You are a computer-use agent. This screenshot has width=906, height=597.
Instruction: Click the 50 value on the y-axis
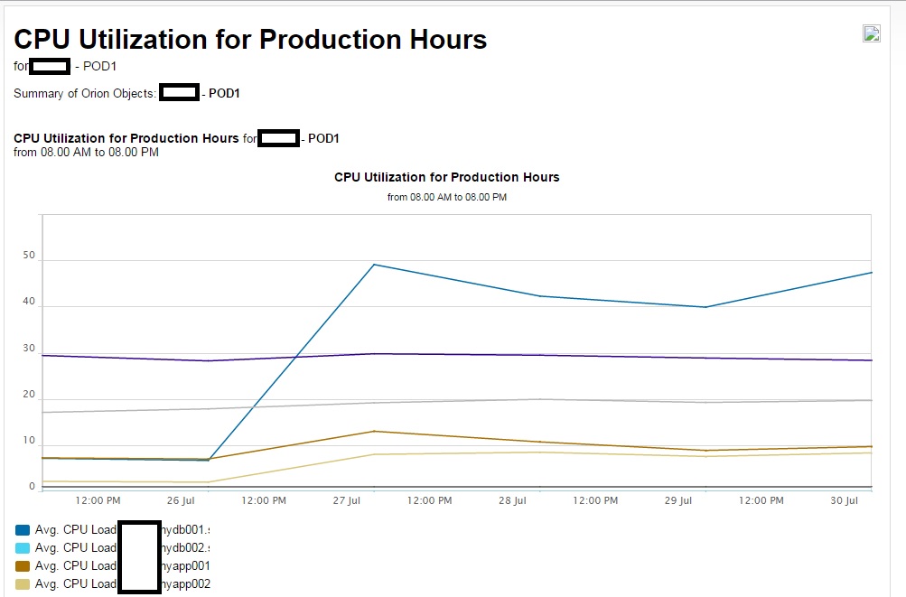pos(30,256)
